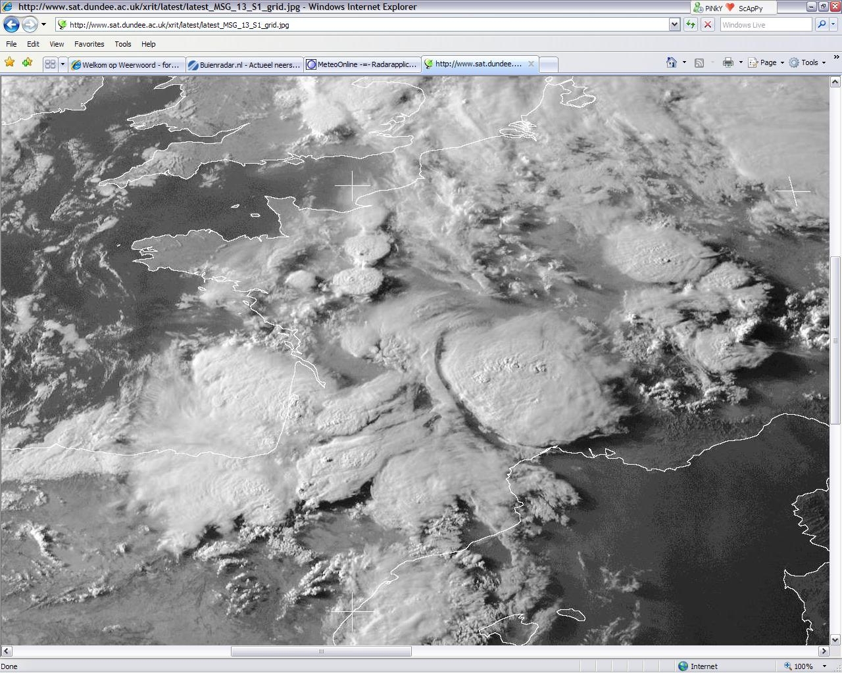Click the Home page icon
The height and width of the screenshot is (673, 842).
pyautogui.click(x=671, y=62)
